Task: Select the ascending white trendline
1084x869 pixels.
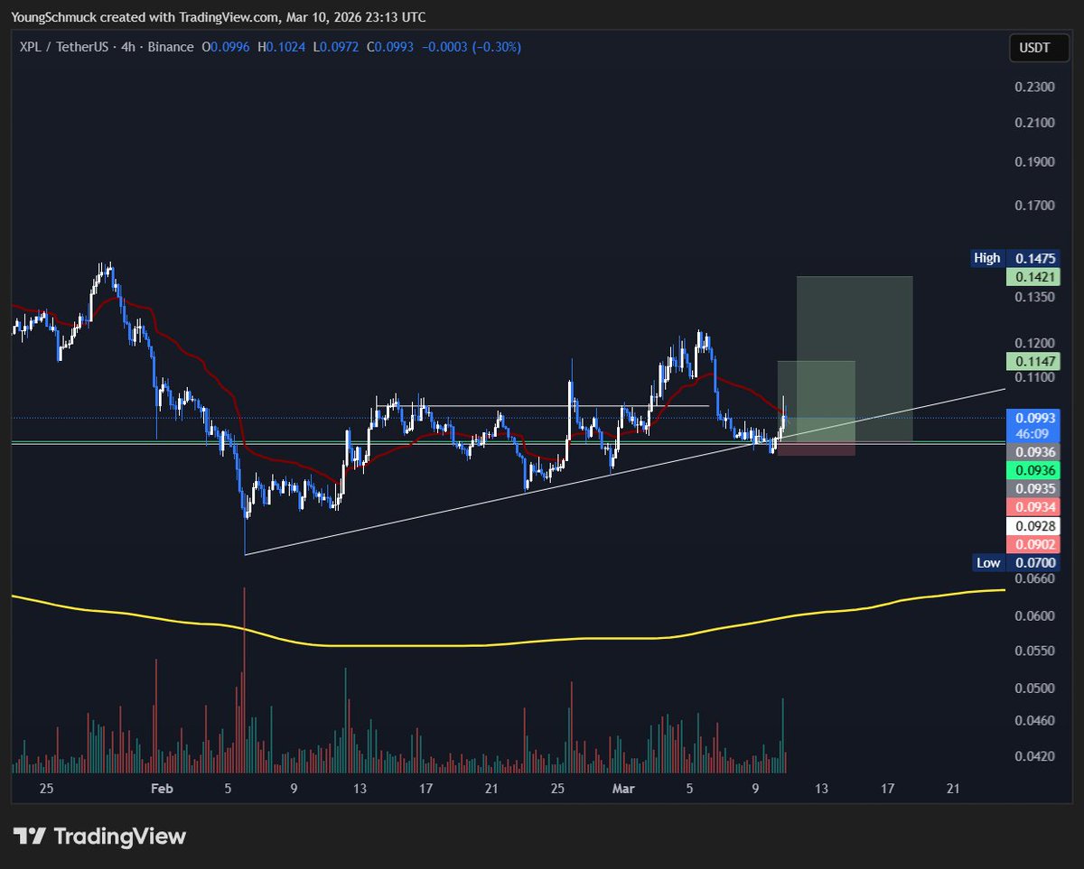Action: [625, 470]
